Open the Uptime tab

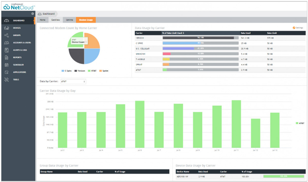click(x=69, y=20)
